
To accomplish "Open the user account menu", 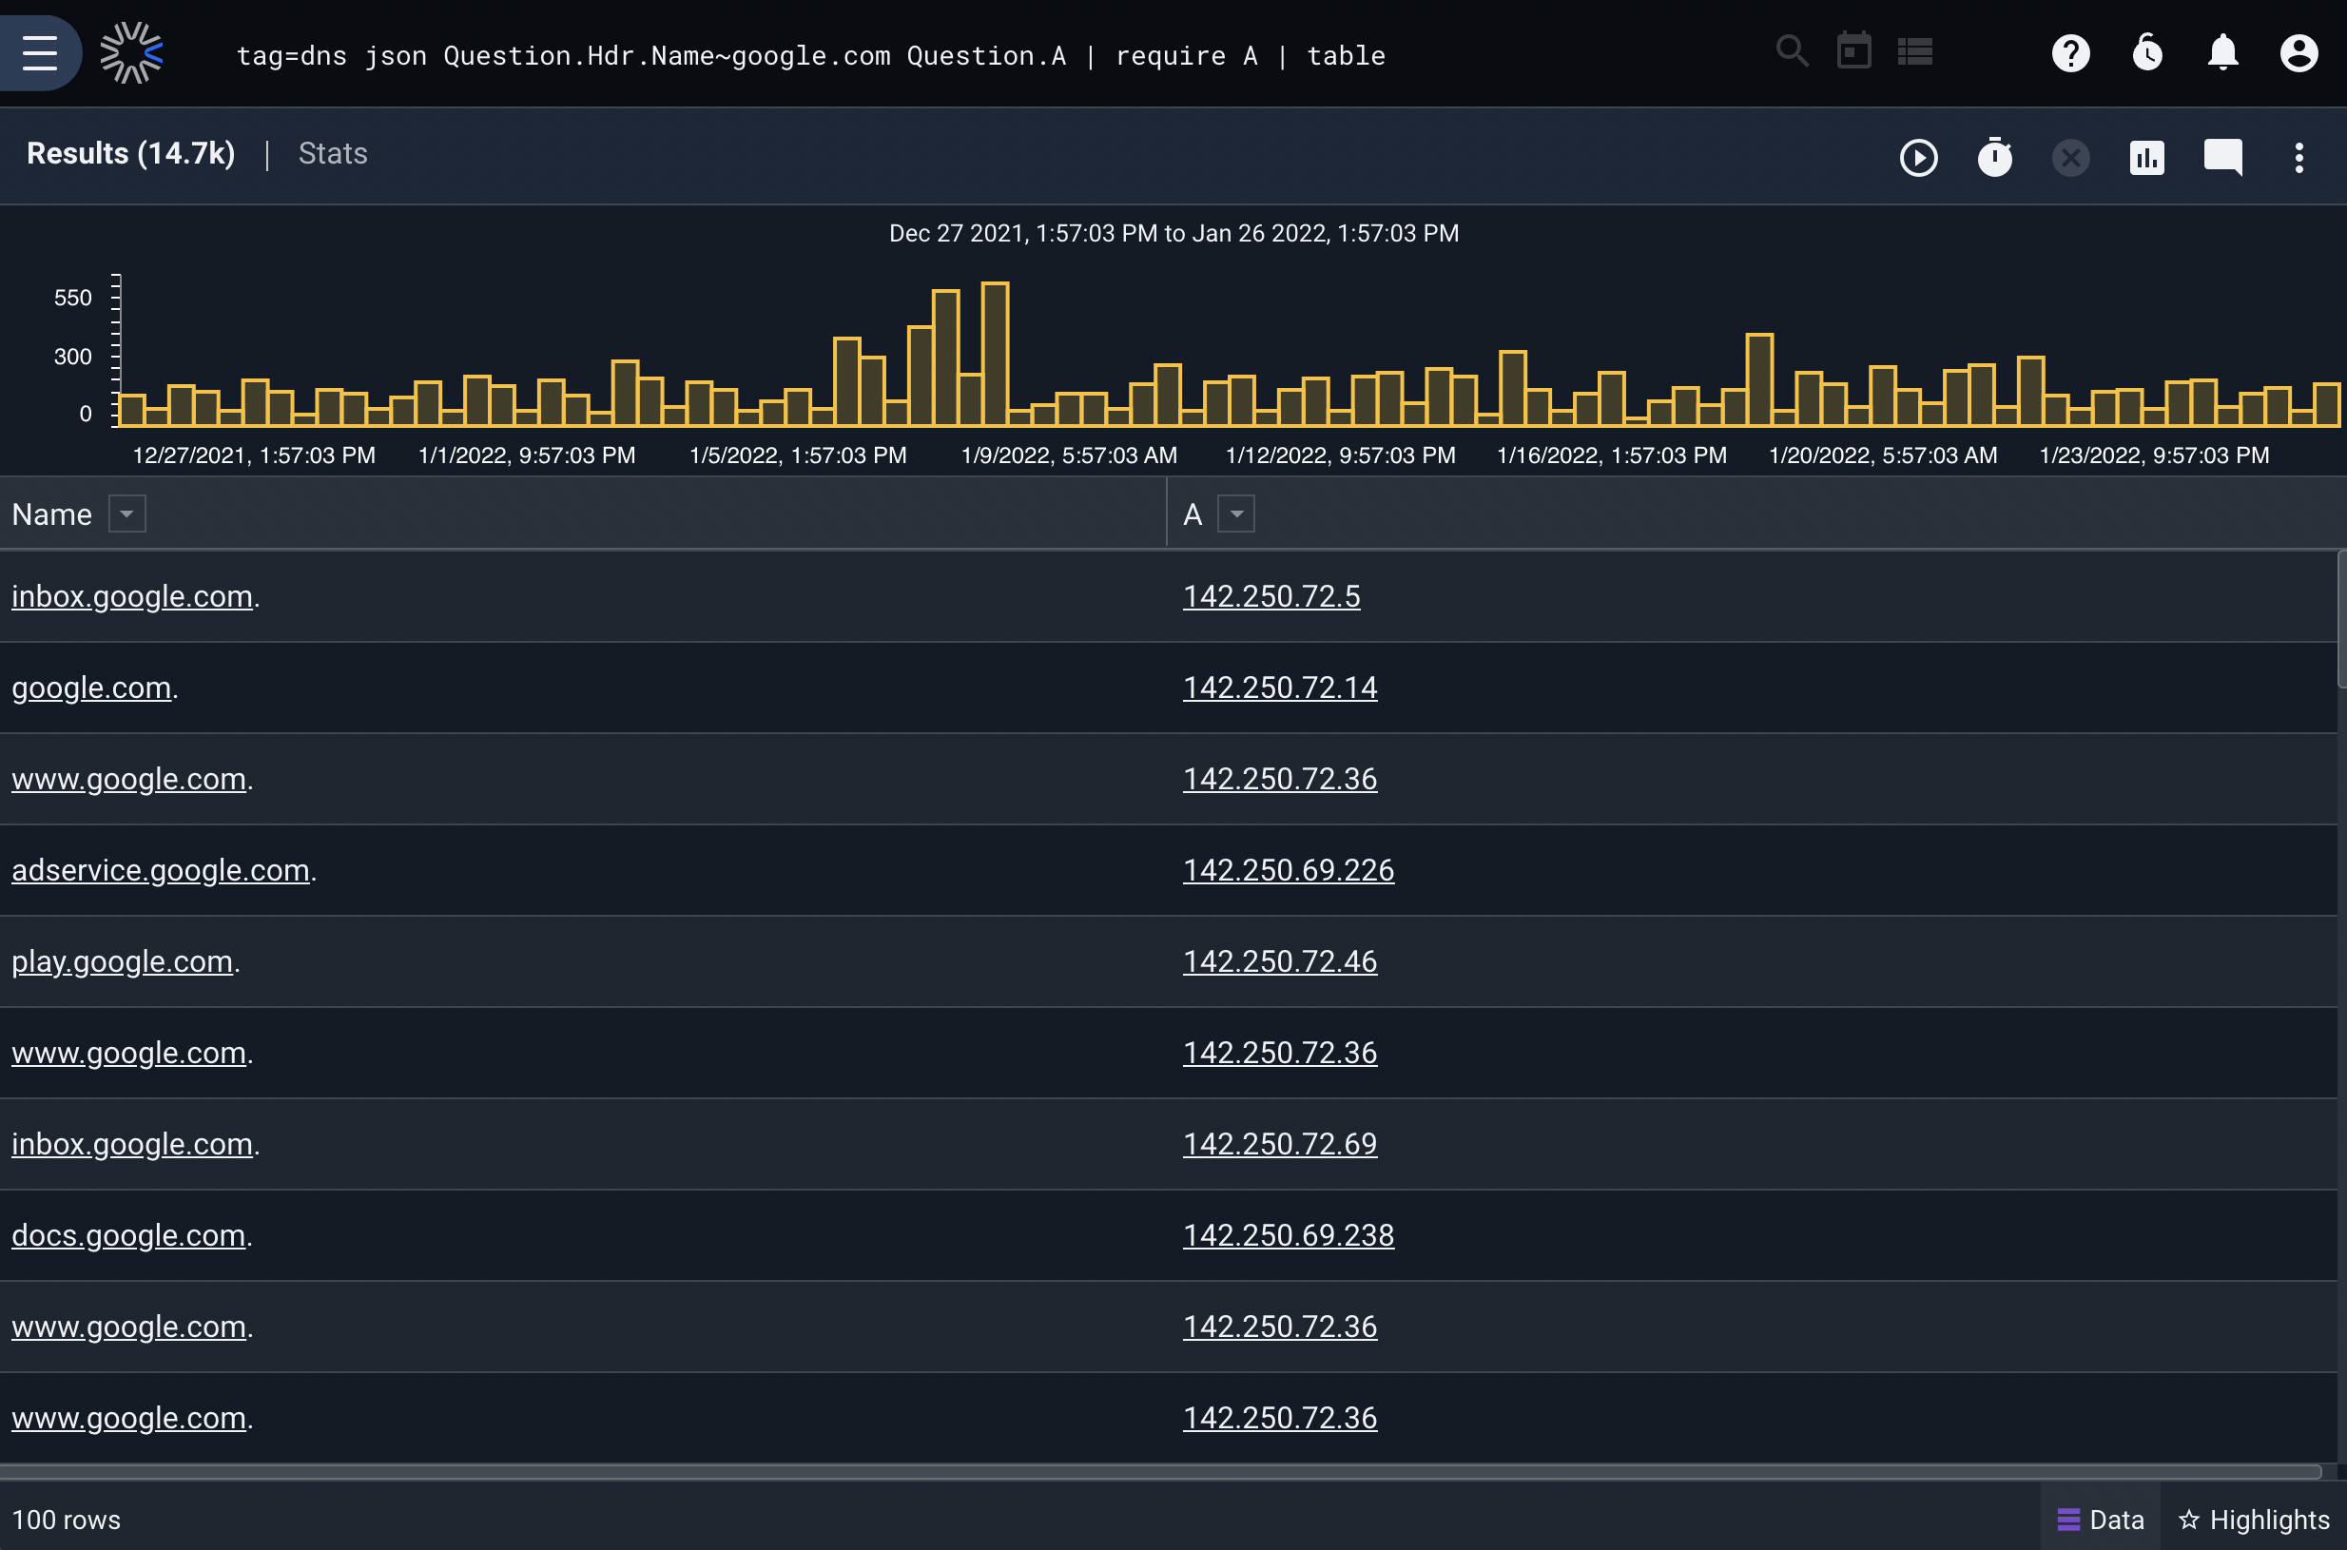I will 2299,52.
